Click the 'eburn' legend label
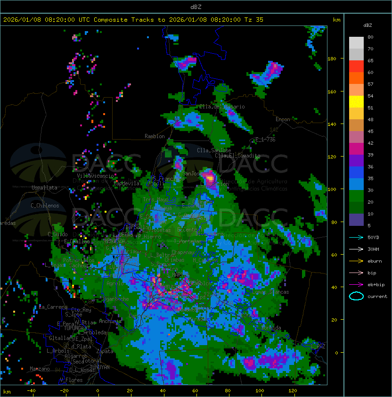This screenshot has height=397, width=392. click(375, 261)
